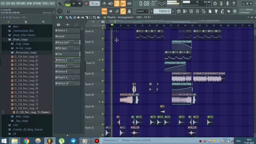This screenshot has height=144, width=256.
Task: Toggle blend recording overdub button
Action: click(123, 4)
